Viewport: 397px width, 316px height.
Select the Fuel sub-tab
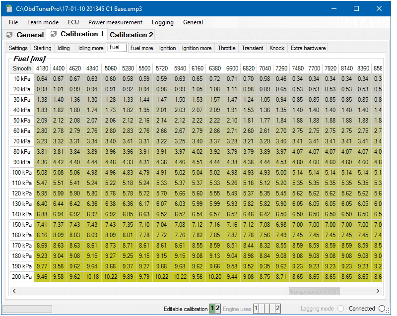[x=117, y=47]
